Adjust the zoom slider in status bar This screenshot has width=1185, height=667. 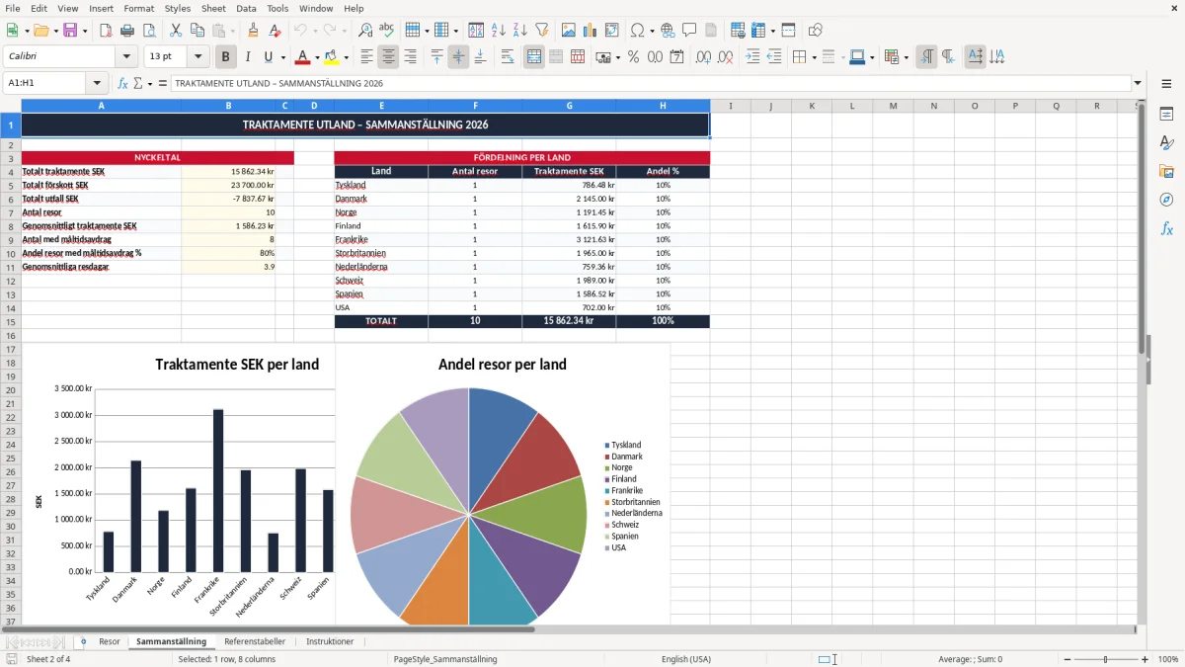point(1105,659)
